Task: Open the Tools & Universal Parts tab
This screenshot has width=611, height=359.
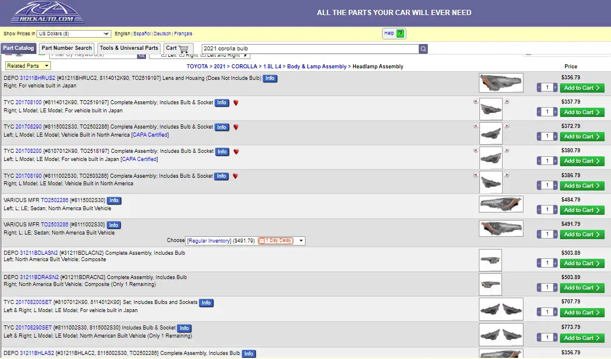Action: (x=129, y=48)
